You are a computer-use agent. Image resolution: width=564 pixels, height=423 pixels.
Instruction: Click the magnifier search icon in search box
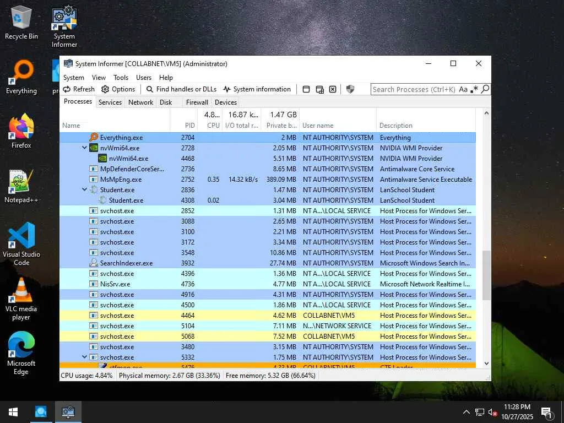[x=485, y=89]
